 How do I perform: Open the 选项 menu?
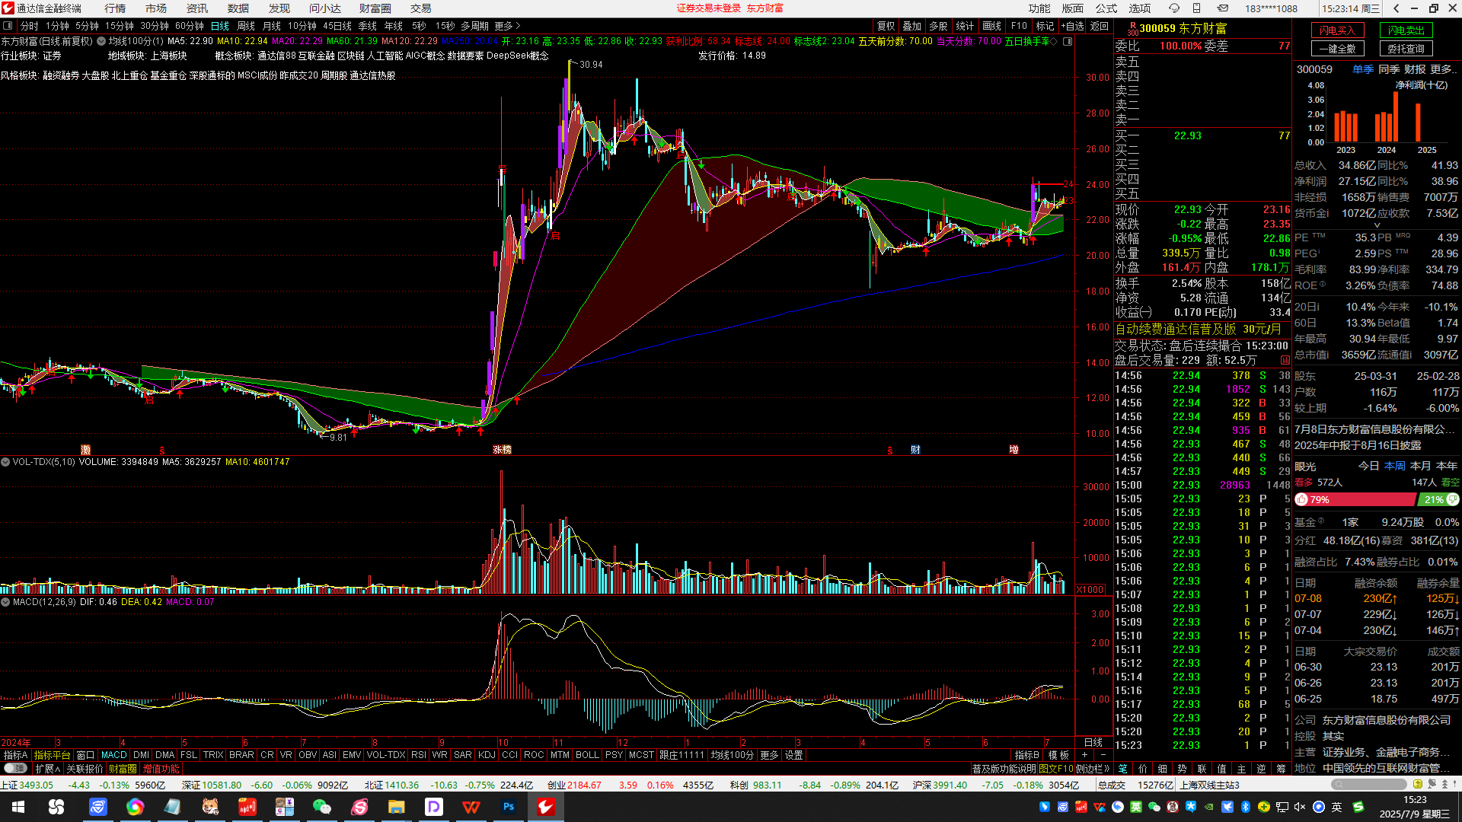[x=1140, y=8]
